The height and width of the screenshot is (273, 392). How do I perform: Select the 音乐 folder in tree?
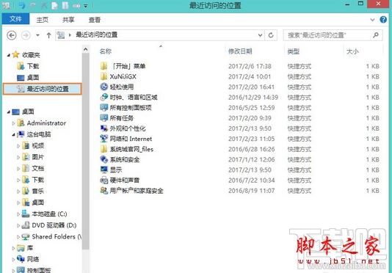[x=37, y=191]
